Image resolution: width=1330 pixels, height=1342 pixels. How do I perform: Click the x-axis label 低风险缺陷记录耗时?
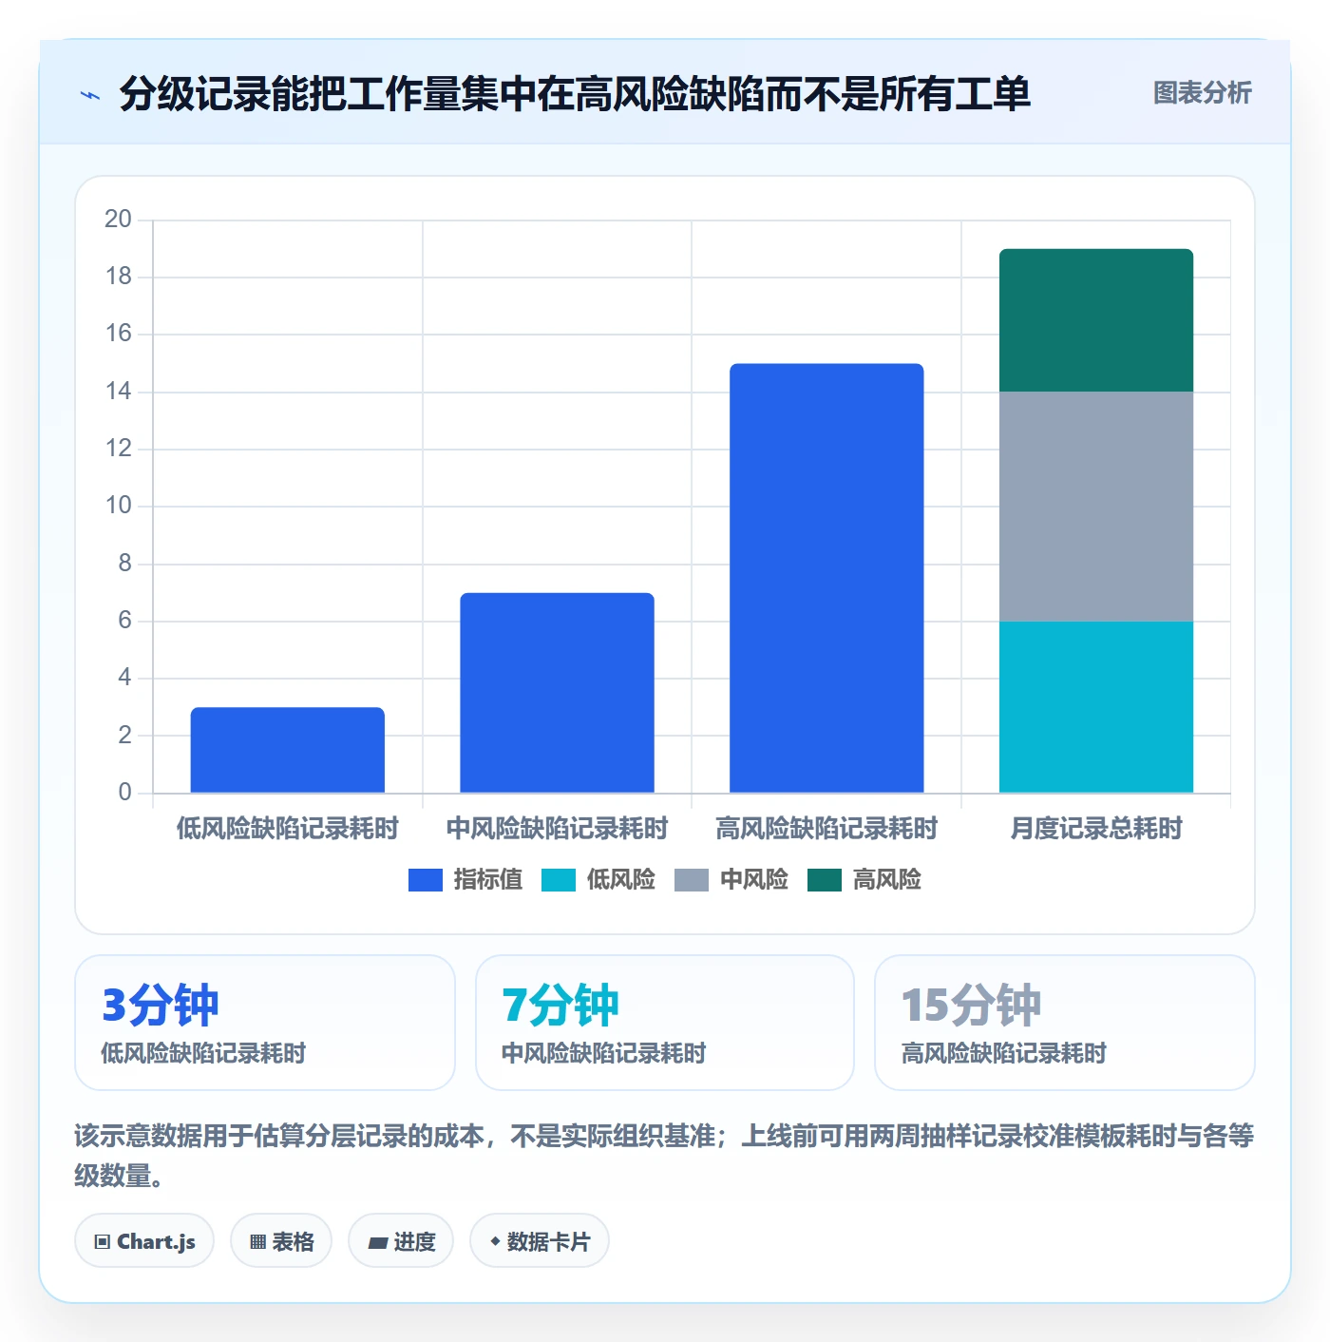click(x=288, y=829)
